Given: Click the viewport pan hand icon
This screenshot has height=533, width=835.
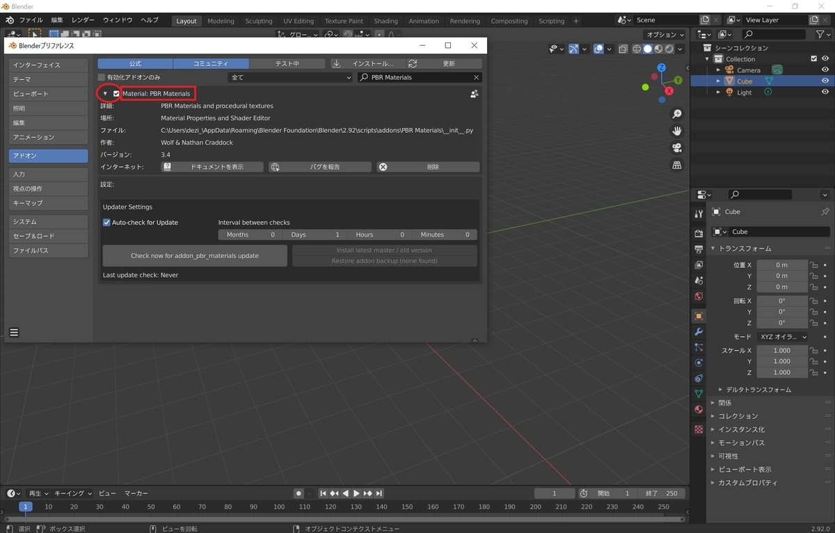Looking at the screenshot, I should click(676, 131).
